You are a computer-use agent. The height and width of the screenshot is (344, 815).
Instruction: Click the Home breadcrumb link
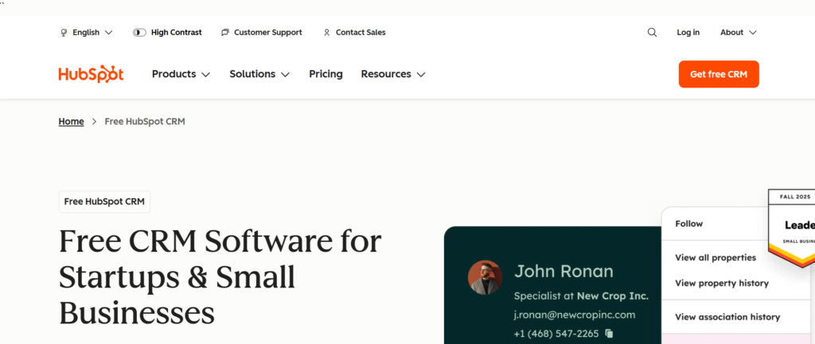[71, 122]
